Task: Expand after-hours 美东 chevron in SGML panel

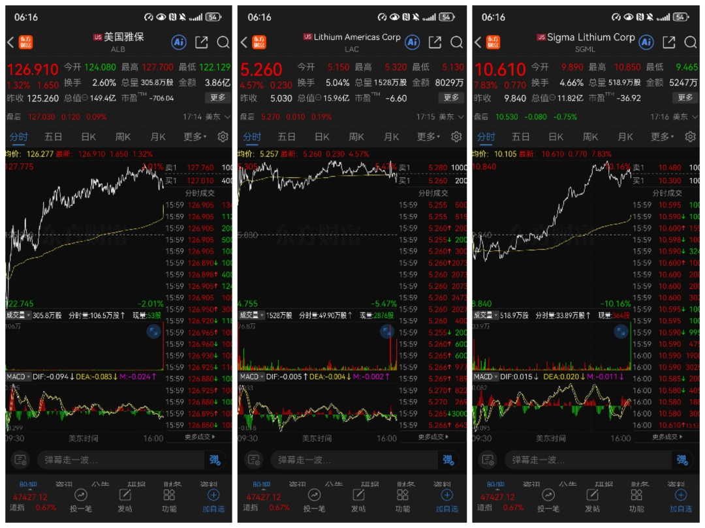Action: coord(695,117)
